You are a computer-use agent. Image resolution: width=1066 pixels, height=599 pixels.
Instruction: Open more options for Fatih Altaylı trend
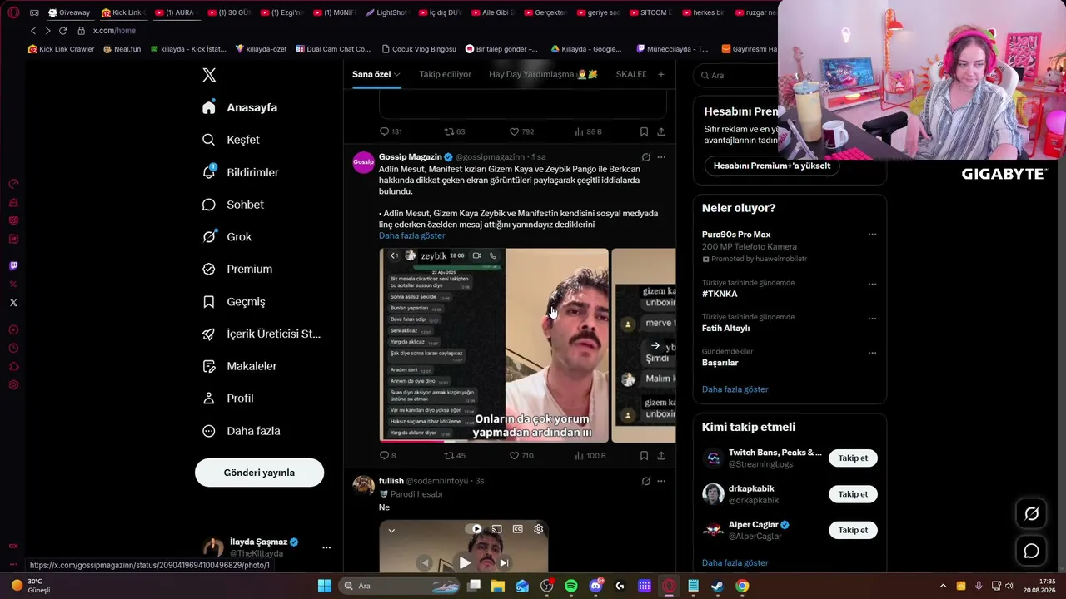coord(872,319)
